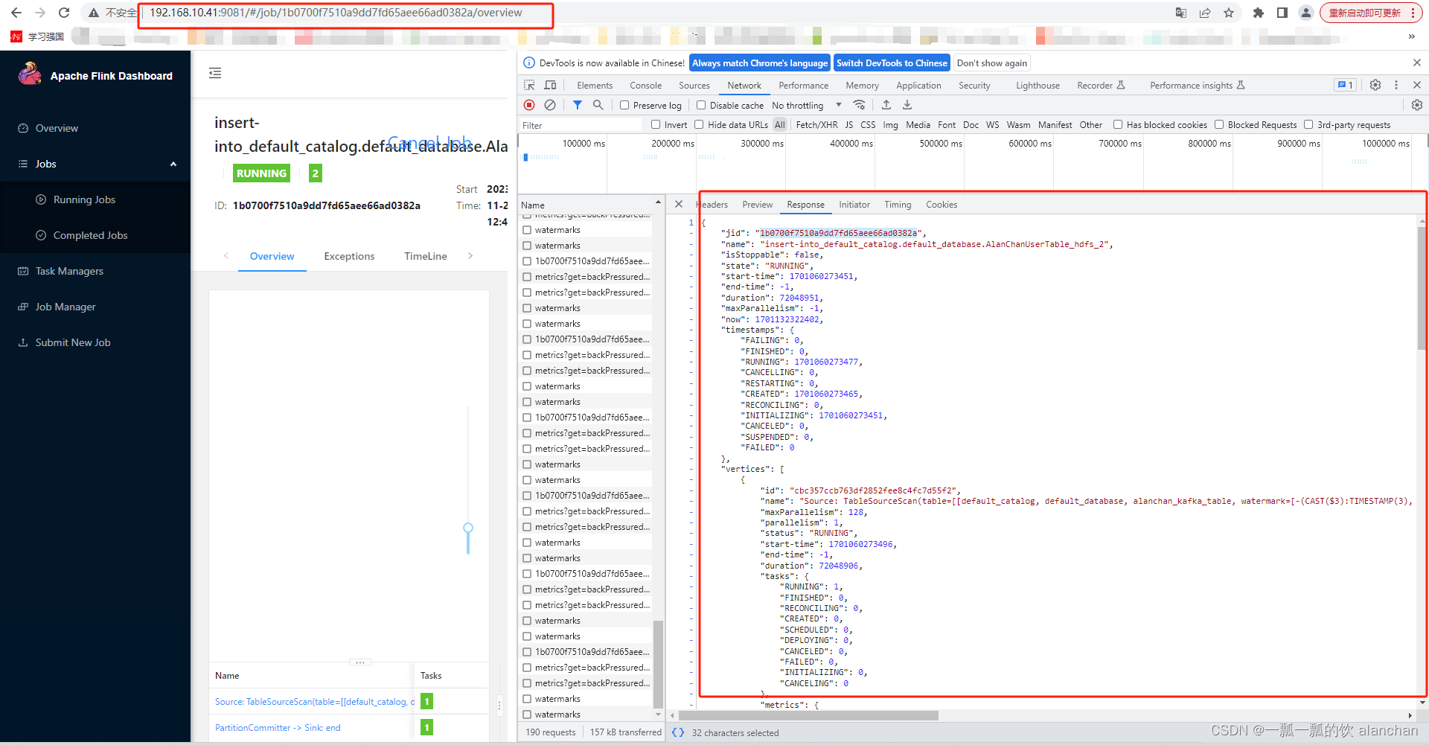Show previous job tabs with left chevron
1429x745 pixels.
tap(226, 256)
